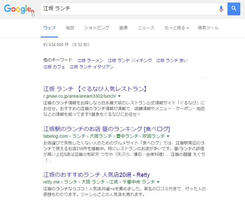The width and height of the screenshot is (245, 201).
Task: Open the ぐるなび人気レストラン result title
Action: 95,89
